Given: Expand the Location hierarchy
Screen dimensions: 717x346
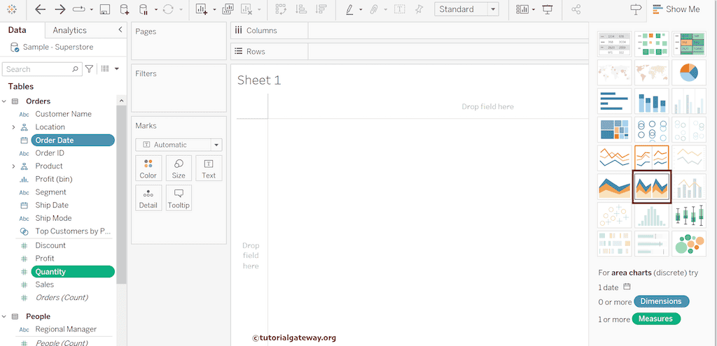Looking at the screenshot, I should coord(13,127).
